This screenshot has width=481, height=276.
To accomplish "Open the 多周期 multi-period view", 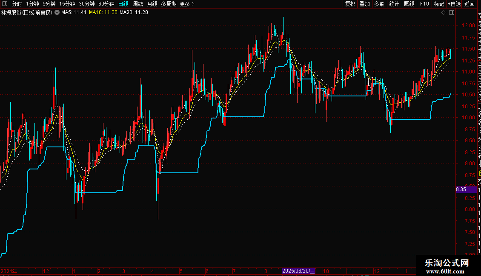I will click(169, 4).
